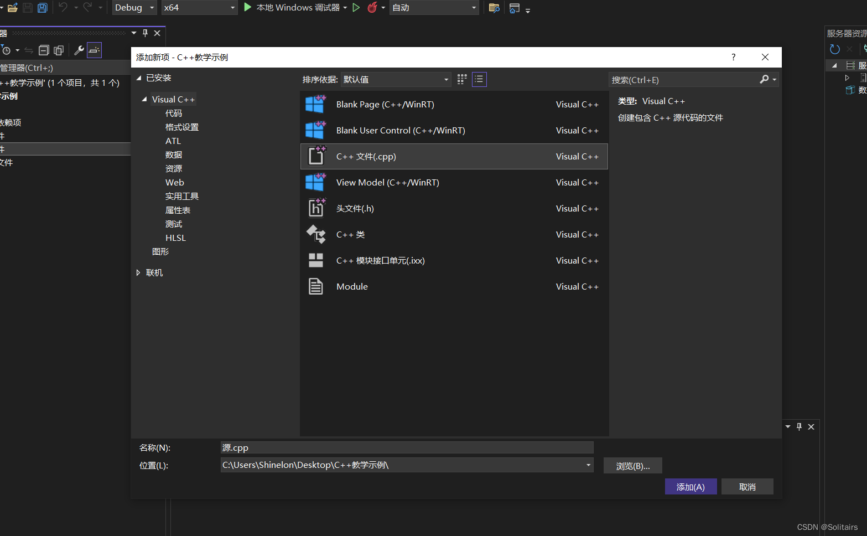Expand the 联机 section
867x536 pixels.
click(x=138, y=273)
